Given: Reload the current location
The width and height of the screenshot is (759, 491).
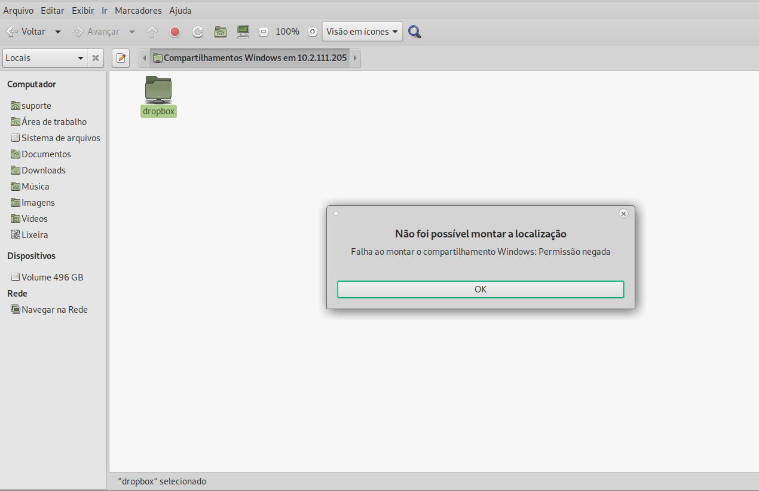Looking at the screenshot, I should tap(198, 32).
